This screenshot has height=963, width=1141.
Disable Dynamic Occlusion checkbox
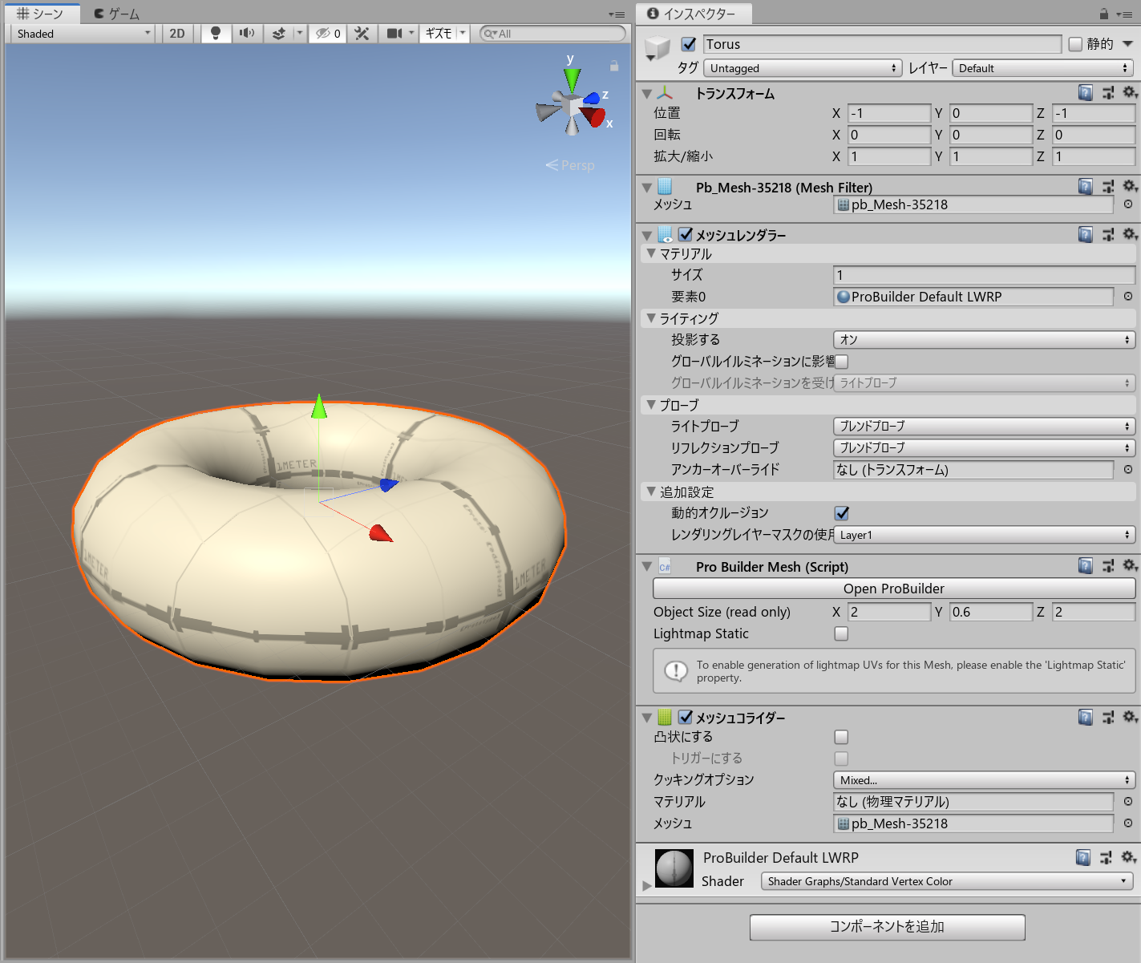point(841,513)
